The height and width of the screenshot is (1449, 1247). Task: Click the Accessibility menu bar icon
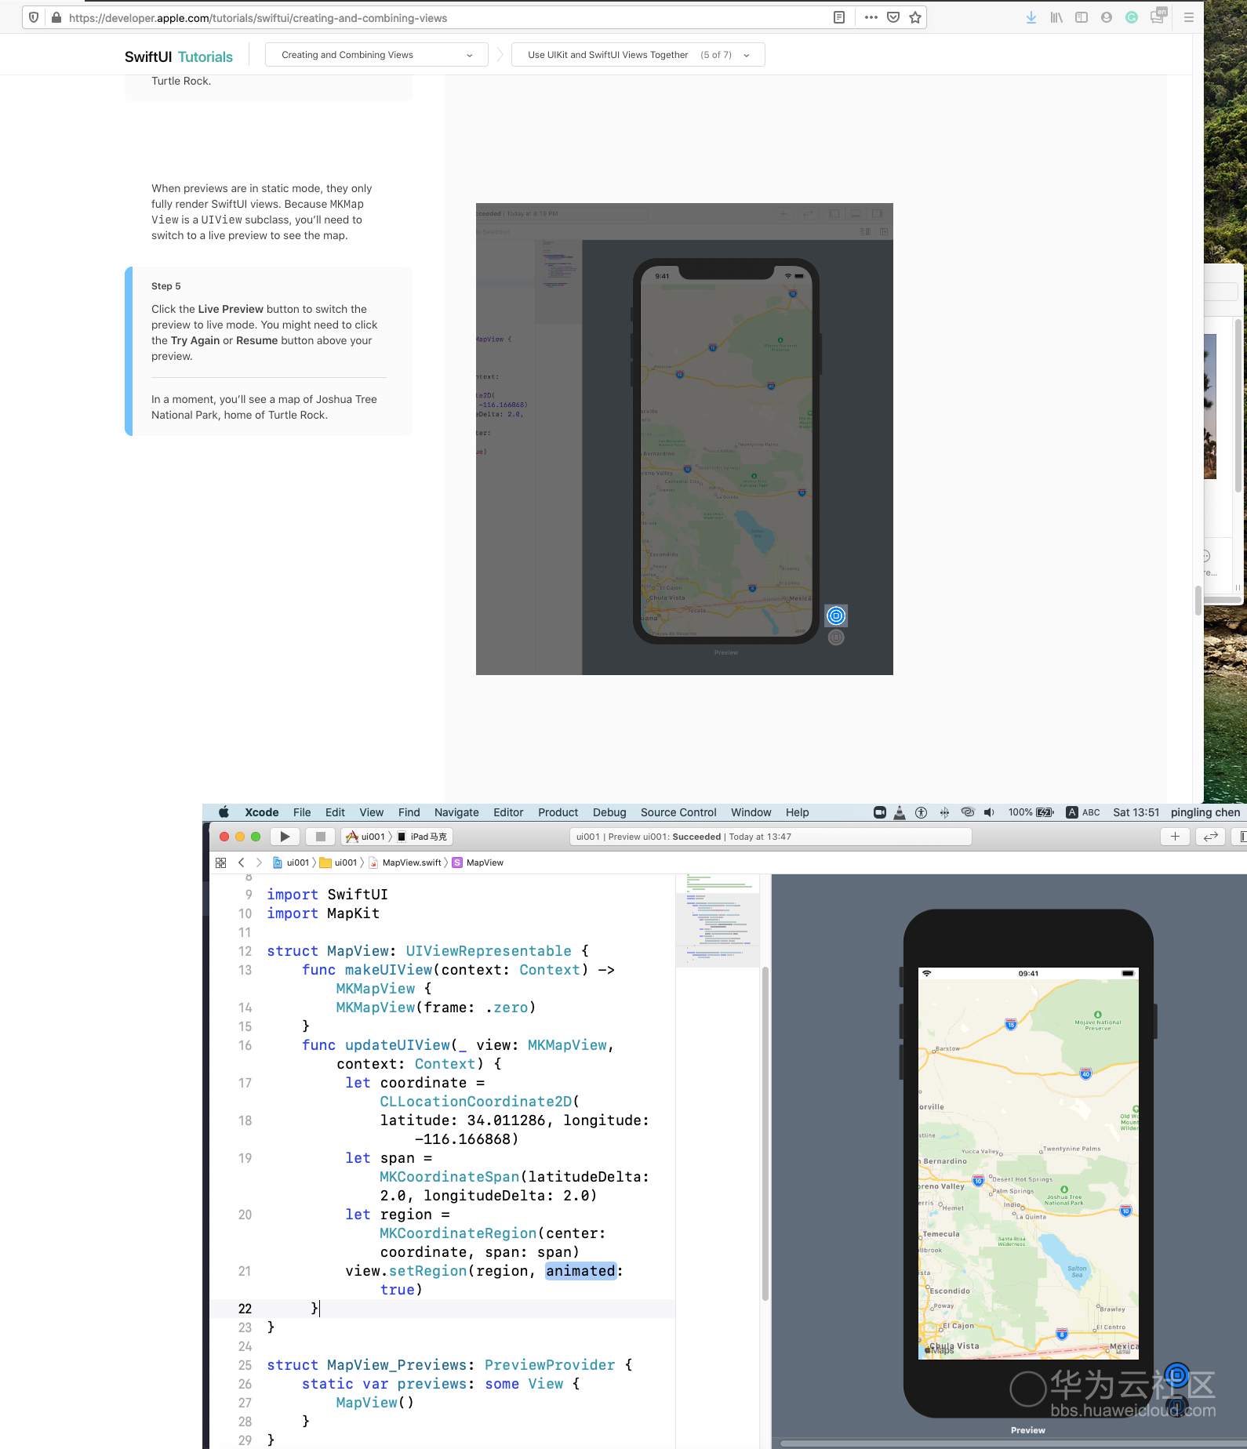pos(922,812)
